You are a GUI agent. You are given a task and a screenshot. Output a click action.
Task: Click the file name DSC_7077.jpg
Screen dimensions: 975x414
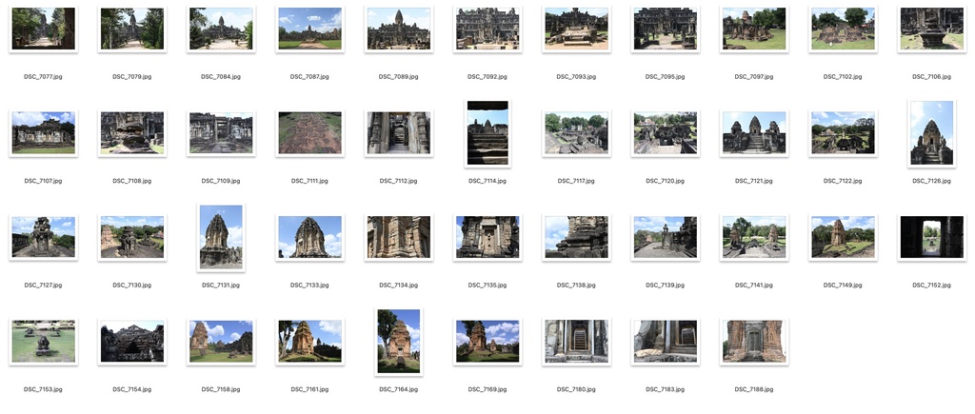click(44, 76)
